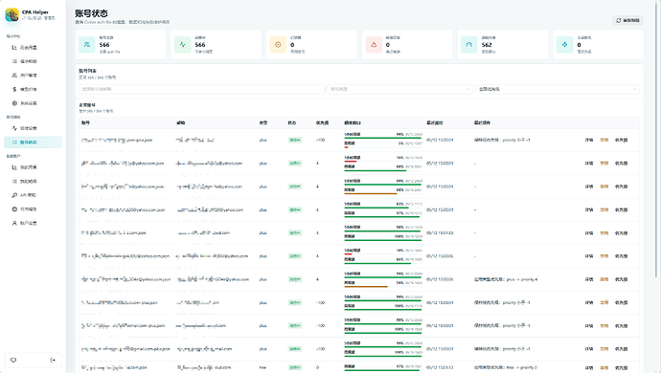Open the API key icon in sidebar
Viewport: 661px width, 373px height.
(x=14, y=195)
